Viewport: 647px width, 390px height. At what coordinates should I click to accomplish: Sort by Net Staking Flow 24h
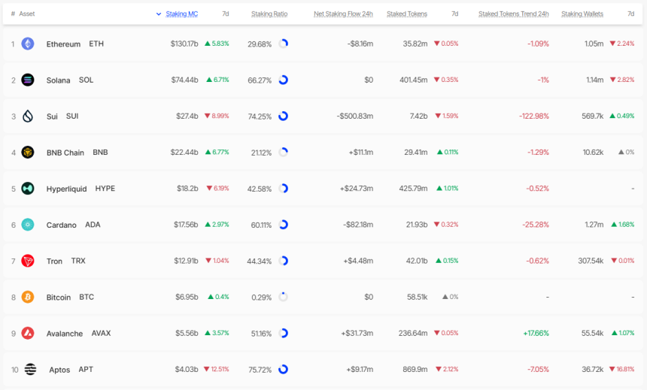point(343,14)
